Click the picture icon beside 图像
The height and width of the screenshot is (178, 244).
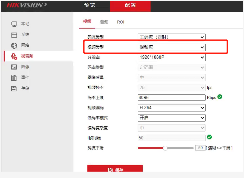coord(14,67)
